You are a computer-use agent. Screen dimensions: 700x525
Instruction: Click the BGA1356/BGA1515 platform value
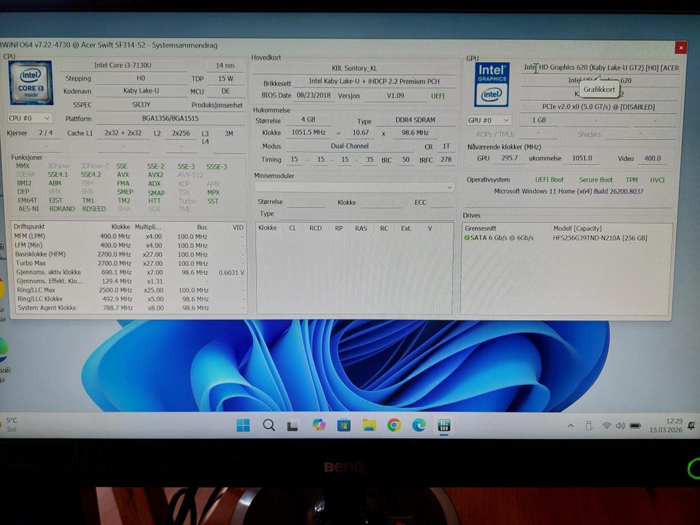[x=170, y=118]
